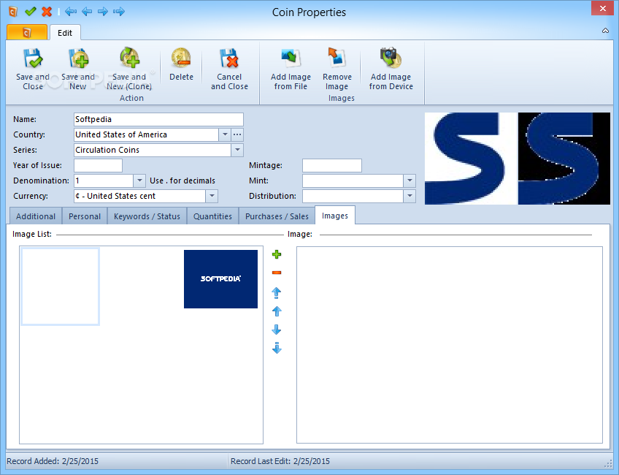The image size is (619, 475).
Task: Click the S image on black background preview
Action: pos(564,159)
